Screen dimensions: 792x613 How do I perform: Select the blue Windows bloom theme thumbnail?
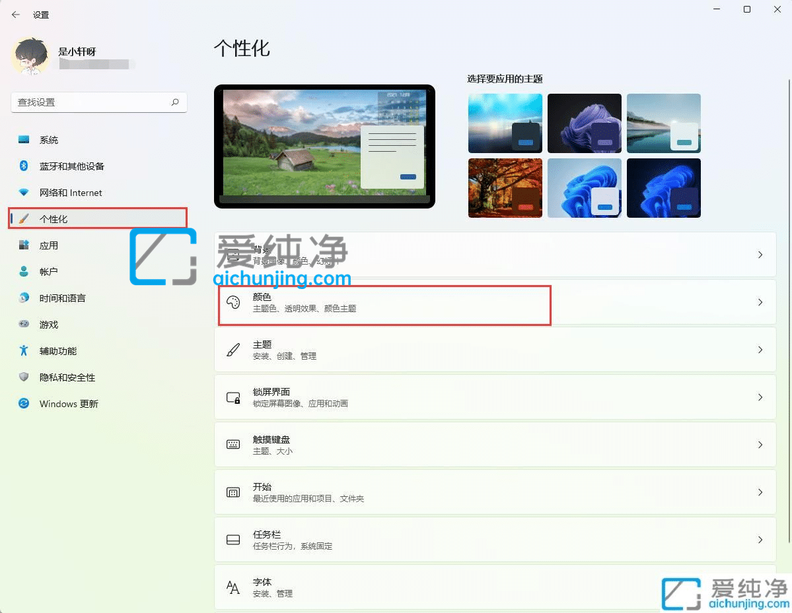coord(585,187)
